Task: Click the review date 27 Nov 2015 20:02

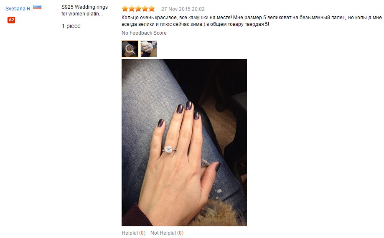Action: tap(183, 9)
